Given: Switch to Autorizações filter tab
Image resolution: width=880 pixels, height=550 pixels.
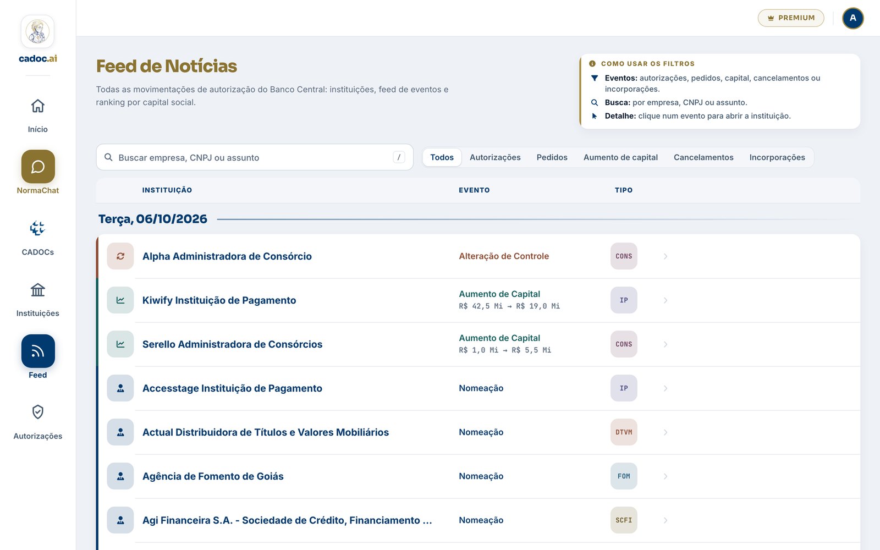Looking at the screenshot, I should [x=495, y=157].
